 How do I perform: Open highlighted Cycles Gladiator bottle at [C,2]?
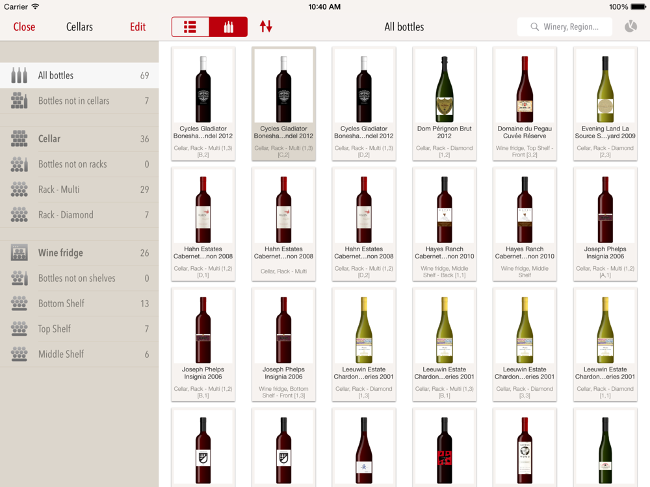[283, 103]
